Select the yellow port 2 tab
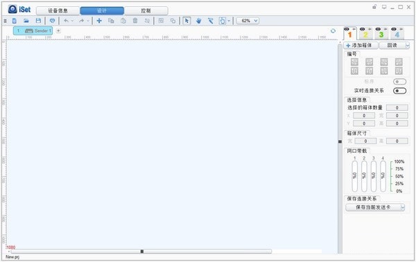416x262 pixels. coord(365,35)
